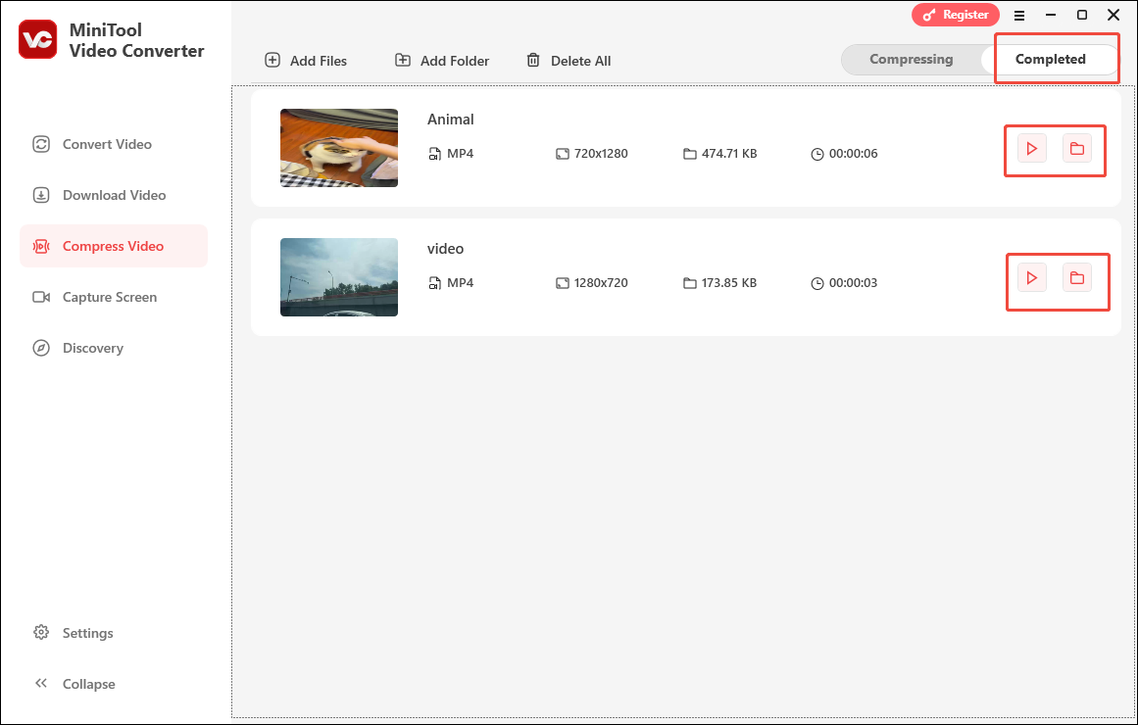Switch to the Completed tab
The width and height of the screenshot is (1138, 725).
pos(1050,60)
